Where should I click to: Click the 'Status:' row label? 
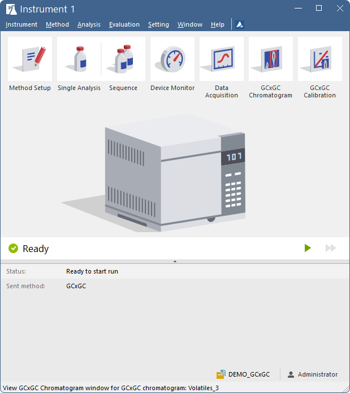pyautogui.click(x=16, y=271)
